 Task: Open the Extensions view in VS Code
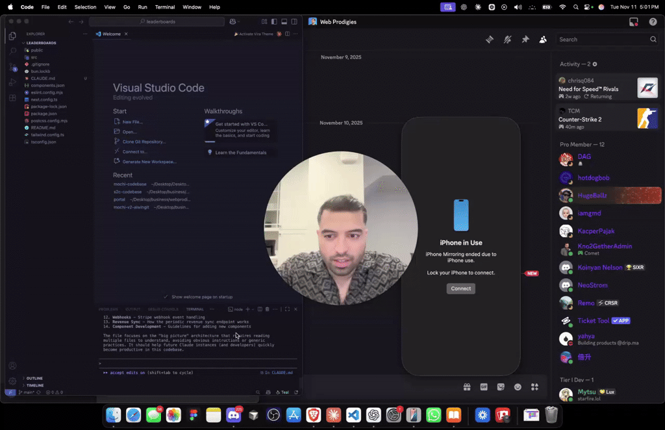point(12,98)
